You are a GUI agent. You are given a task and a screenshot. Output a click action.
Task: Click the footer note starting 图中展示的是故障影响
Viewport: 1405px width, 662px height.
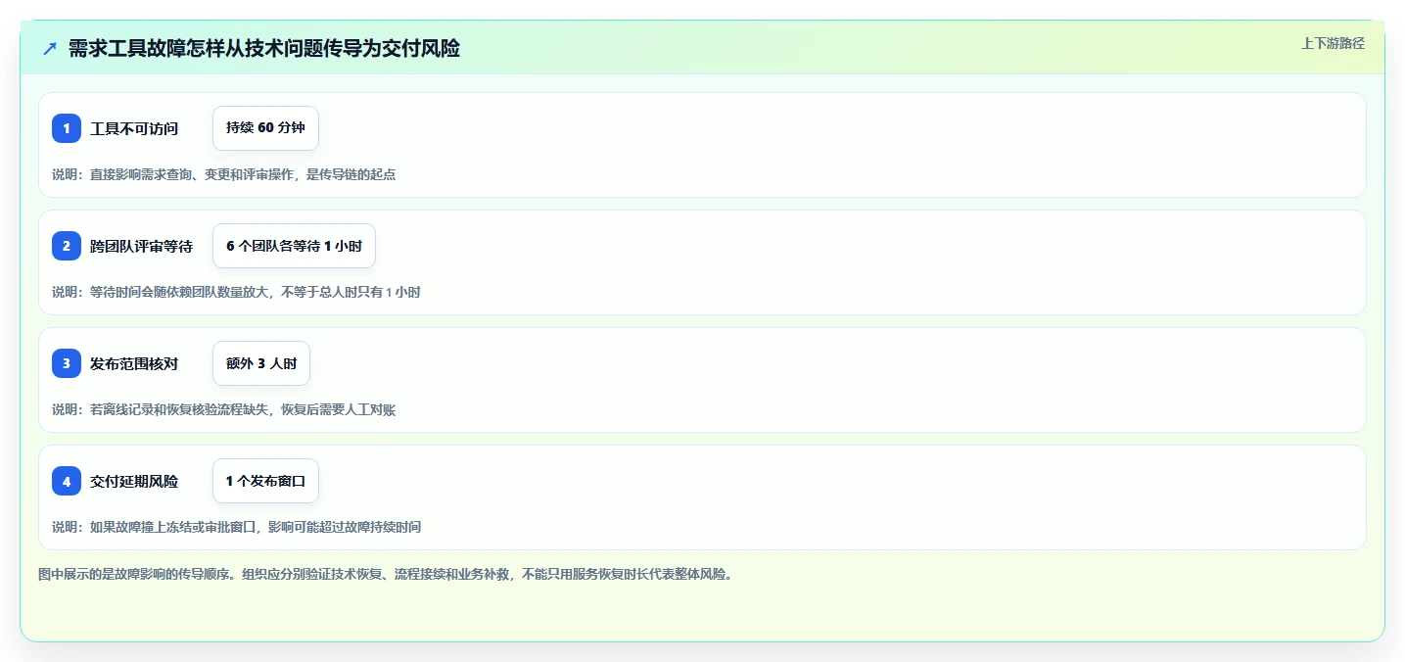pos(385,574)
